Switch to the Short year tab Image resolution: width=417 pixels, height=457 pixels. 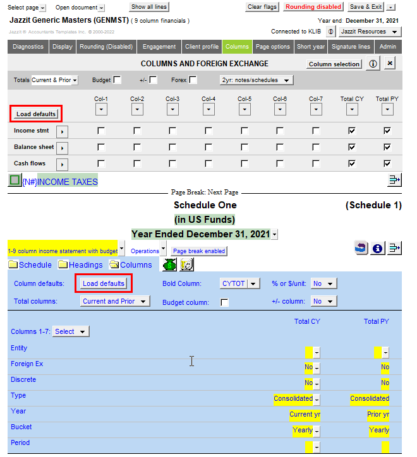tap(311, 47)
